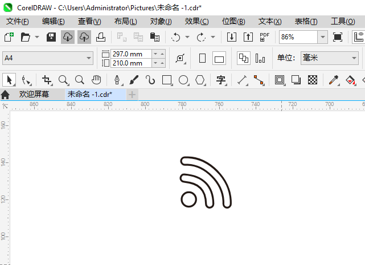Screen dimensions: 365x265
Task: Open the 编辑(E) menu
Action: [54, 22]
